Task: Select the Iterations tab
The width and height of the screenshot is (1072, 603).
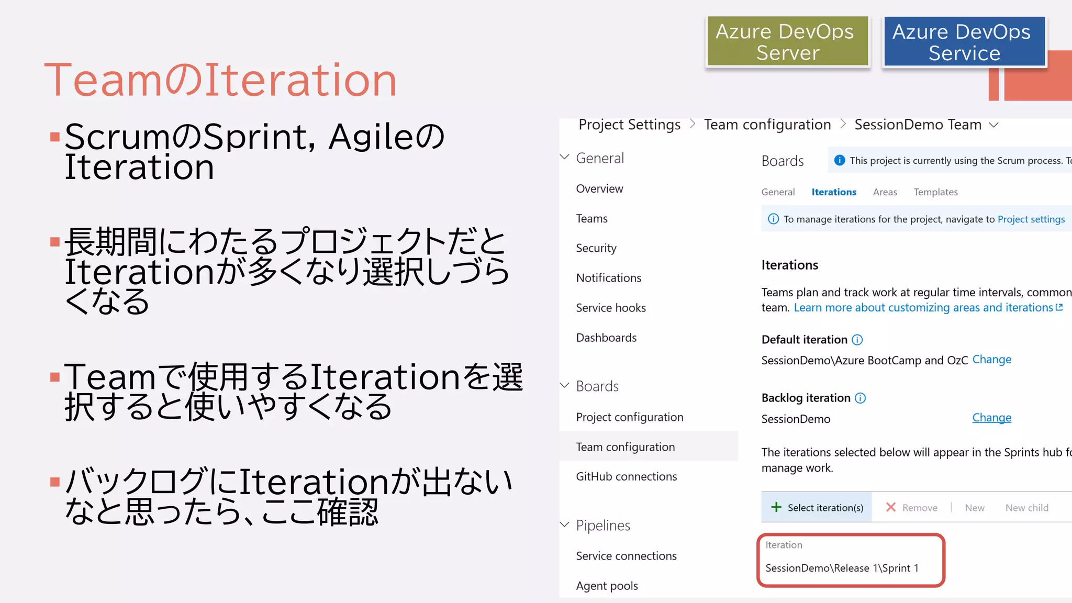Action: point(834,192)
